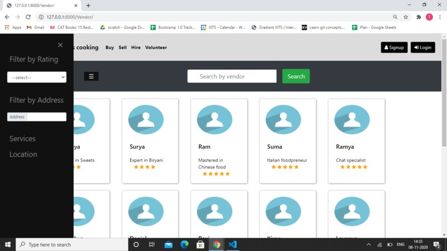The image size is (447, 251).
Task: Click the vendor name Suma
Action: pos(275,147)
